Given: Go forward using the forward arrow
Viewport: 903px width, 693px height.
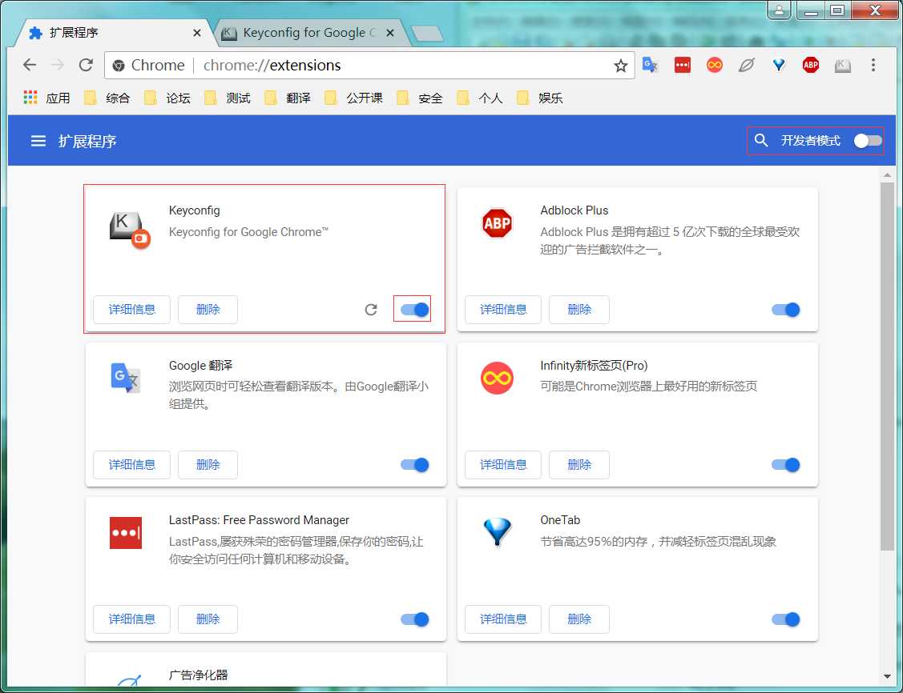Looking at the screenshot, I should [58, 65].
